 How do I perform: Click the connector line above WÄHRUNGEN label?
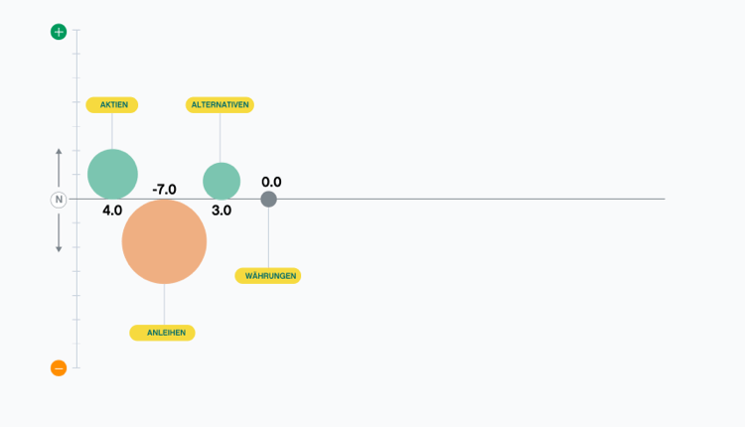coord(268,238)
